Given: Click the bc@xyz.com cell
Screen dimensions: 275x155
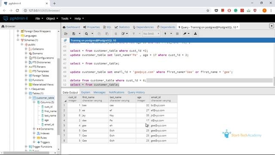Looking at the screenshot, I should 163,105.
